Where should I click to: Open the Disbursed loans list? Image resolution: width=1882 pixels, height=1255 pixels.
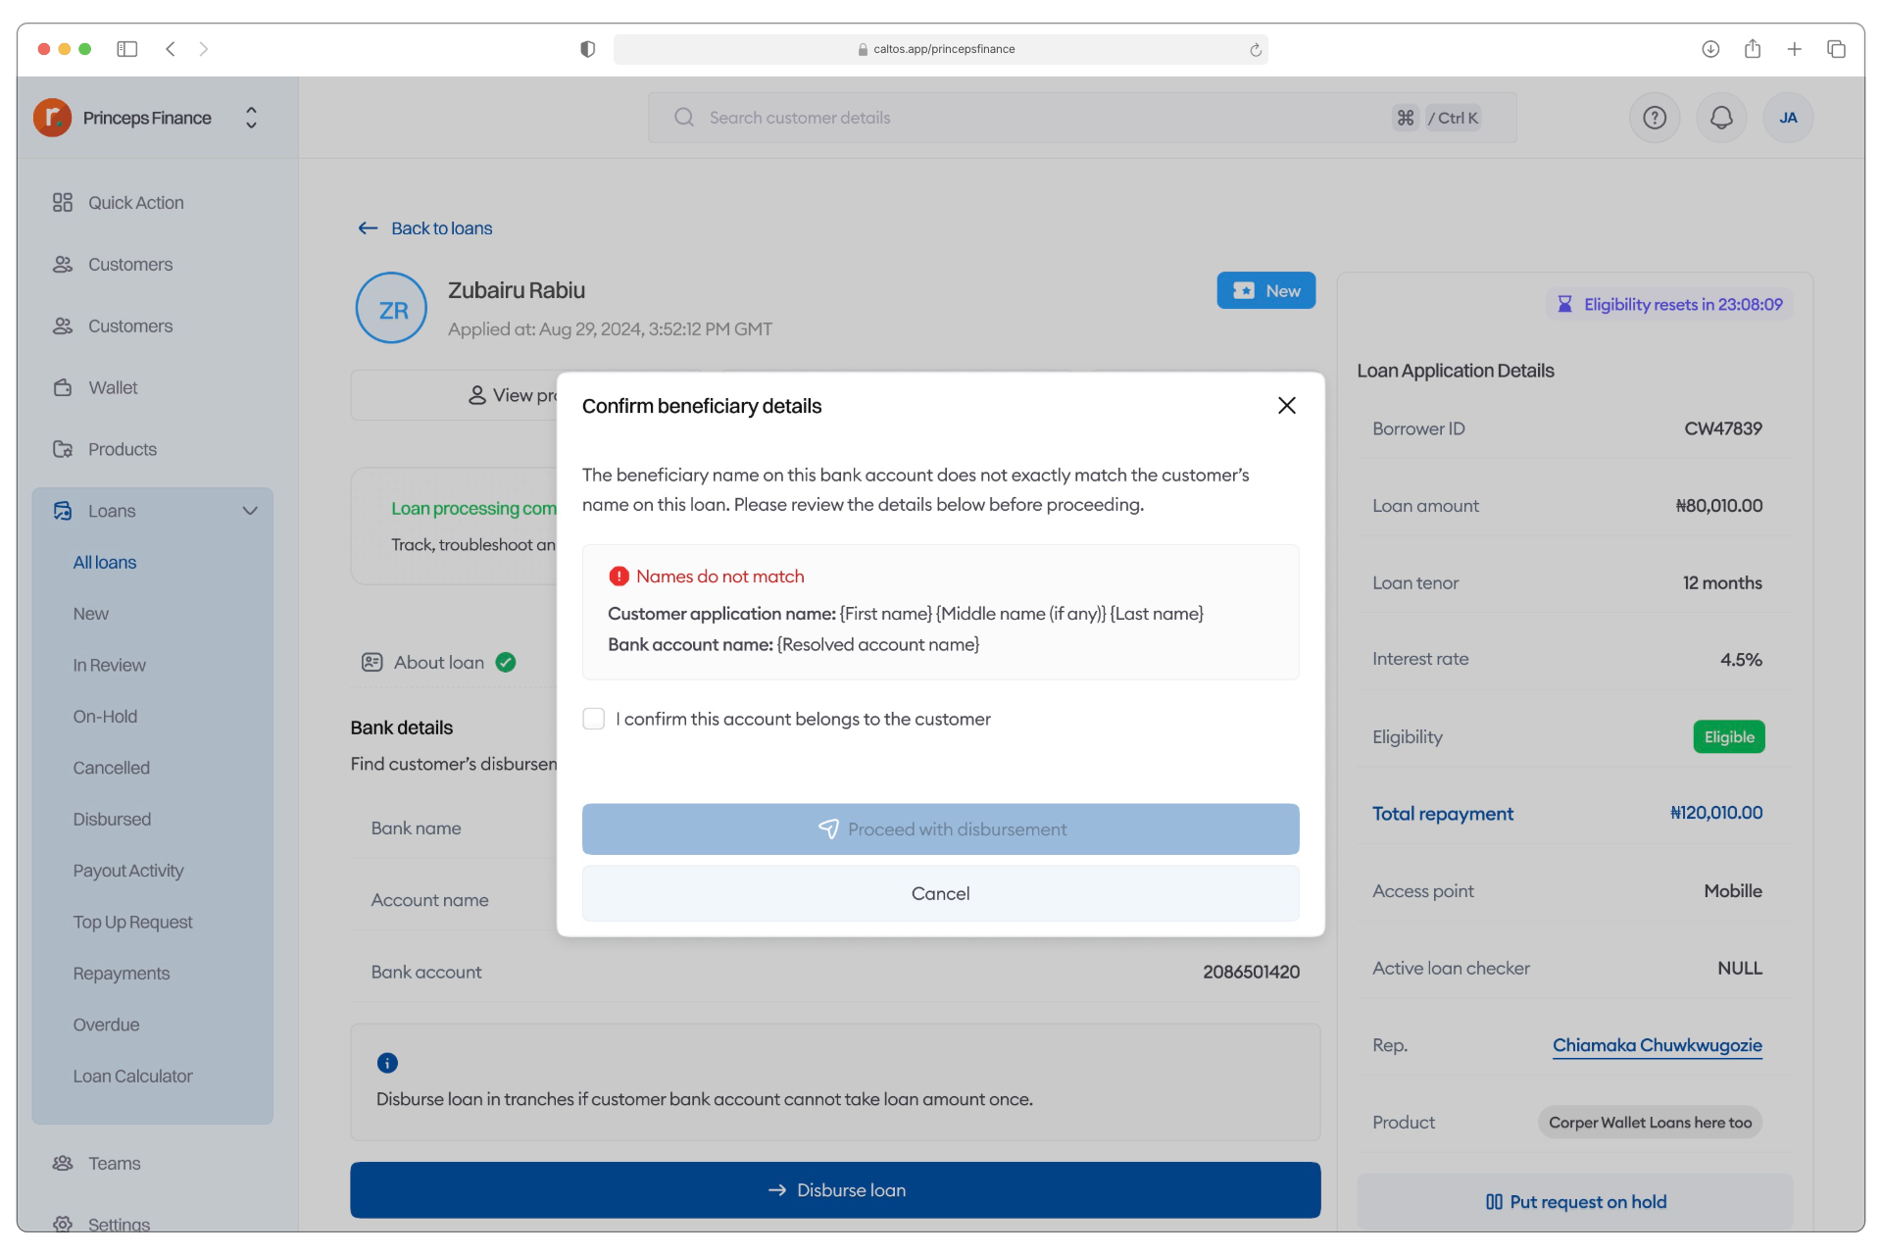click(112, 820)
